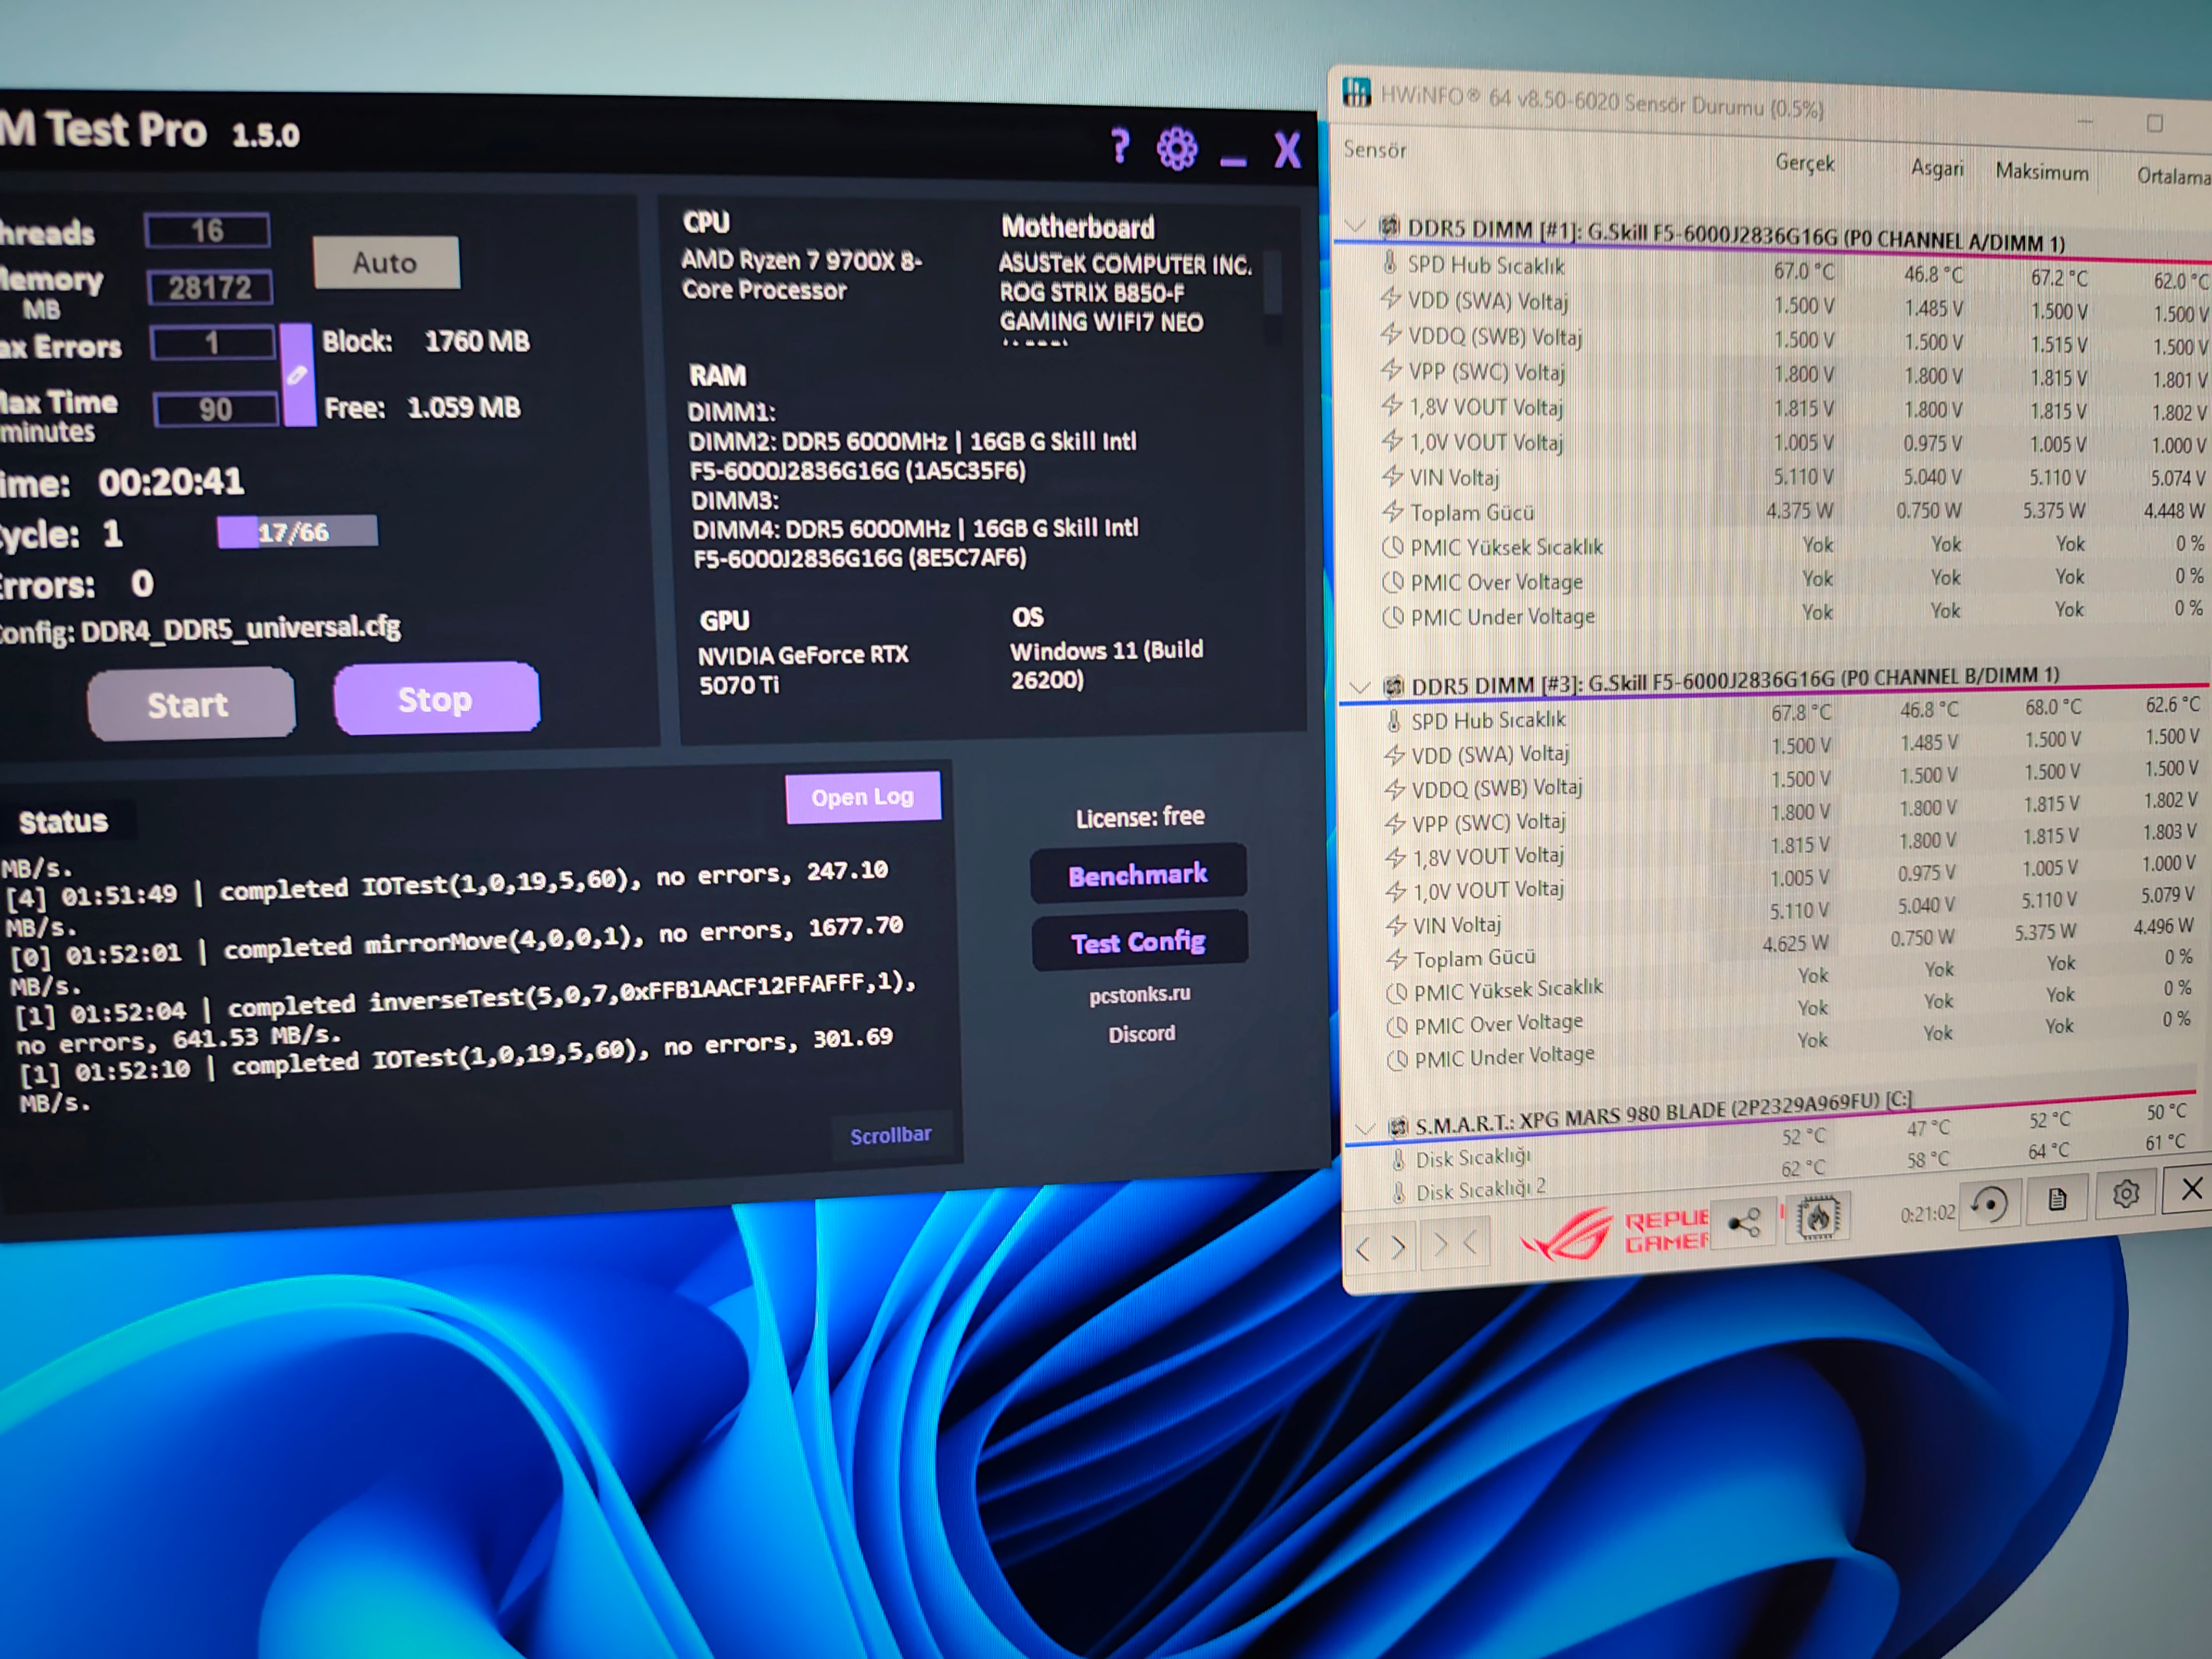
Task: Click clock icon of DIMM #1 PMIC Over Voltage
Action: [1393, 582]
